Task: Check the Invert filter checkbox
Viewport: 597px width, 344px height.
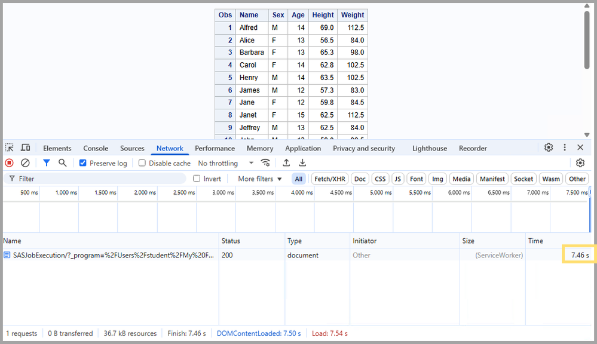Action: pyautogui.click(x=197, y=179)
